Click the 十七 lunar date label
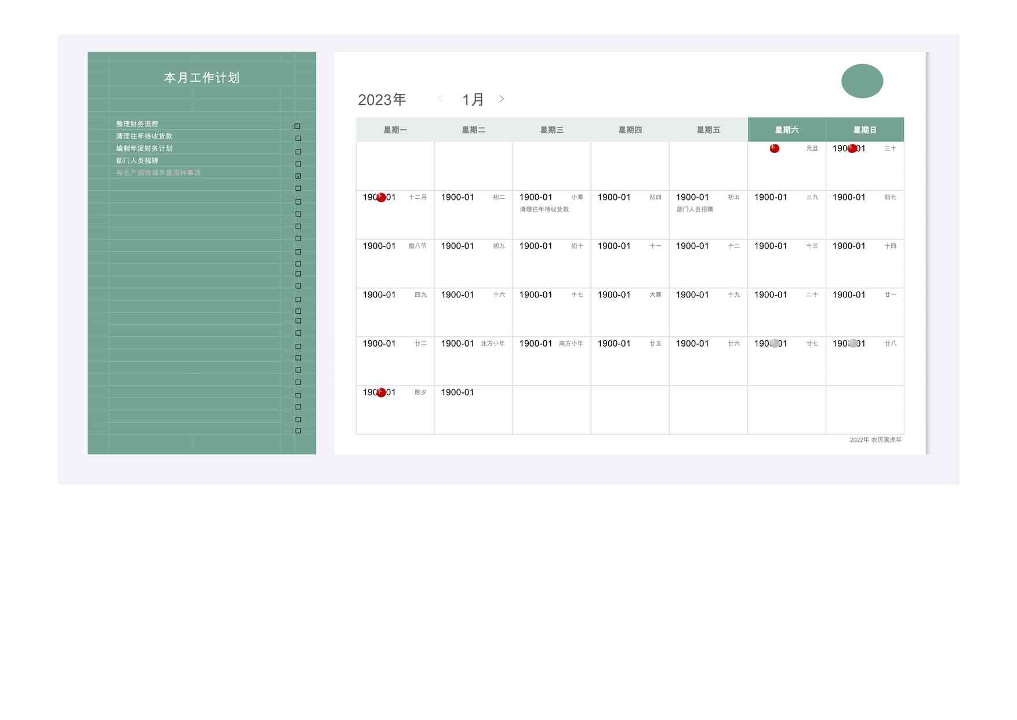Image resolution: width=1017 pixels, height=720 pixels. click(x=577, y=294)
